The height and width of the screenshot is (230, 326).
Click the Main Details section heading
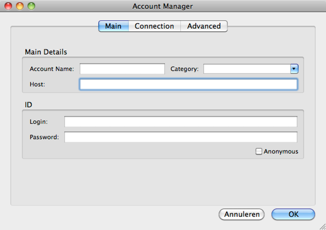click(46, 52)
